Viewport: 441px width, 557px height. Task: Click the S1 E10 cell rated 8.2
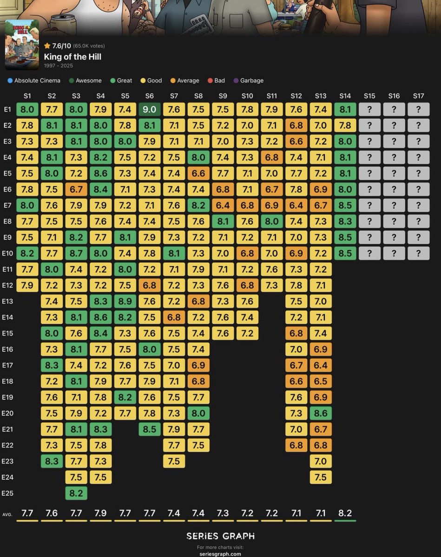point(27,253)
